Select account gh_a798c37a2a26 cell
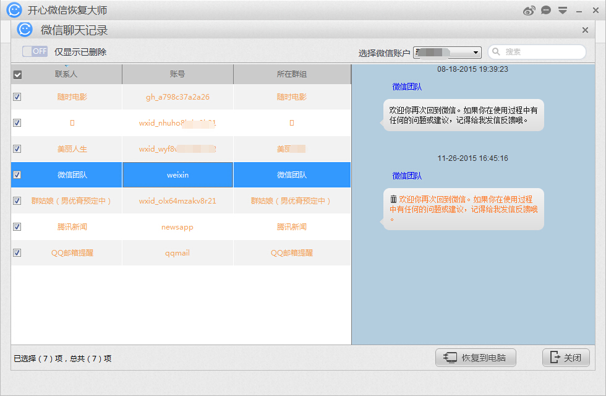 [177, 97]
